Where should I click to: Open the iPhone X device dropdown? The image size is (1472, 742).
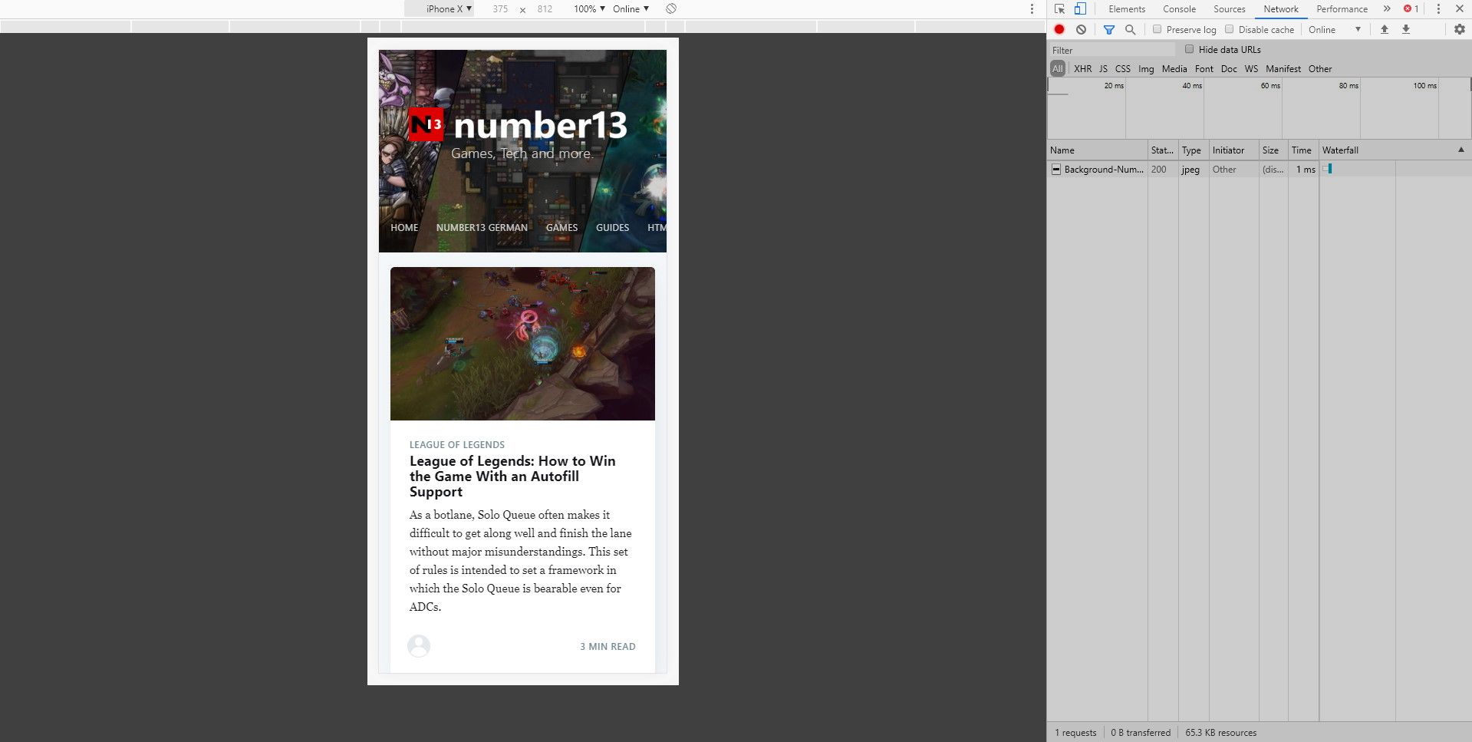pos(448,8)
